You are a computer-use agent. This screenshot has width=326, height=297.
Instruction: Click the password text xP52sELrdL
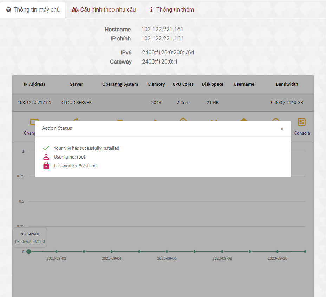coord(86,166)
